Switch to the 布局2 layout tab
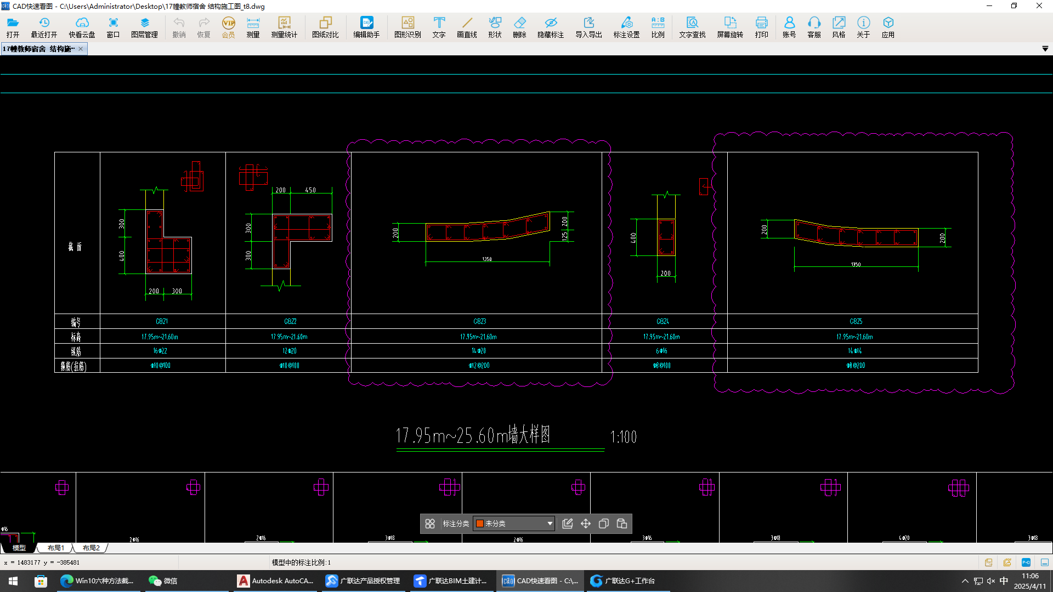The image size is (1053, 592). point(91,548)
